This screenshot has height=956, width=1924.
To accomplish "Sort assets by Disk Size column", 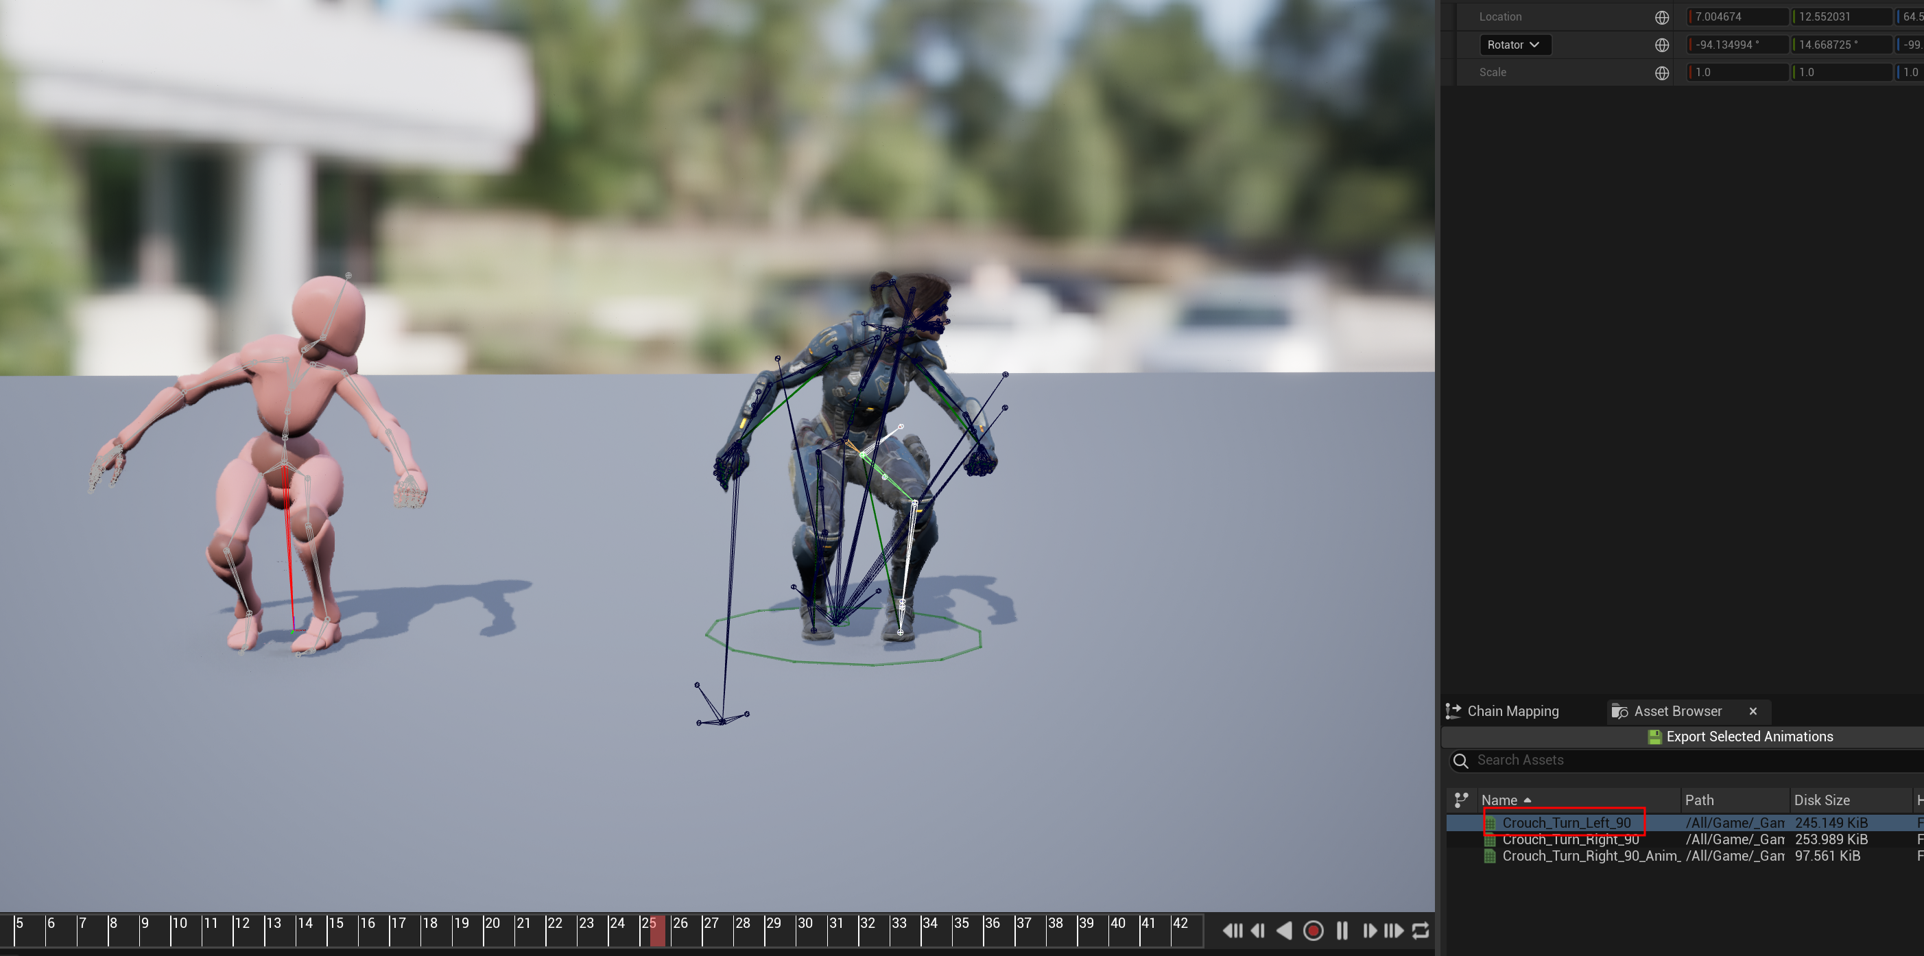I will coord(1821,800).
